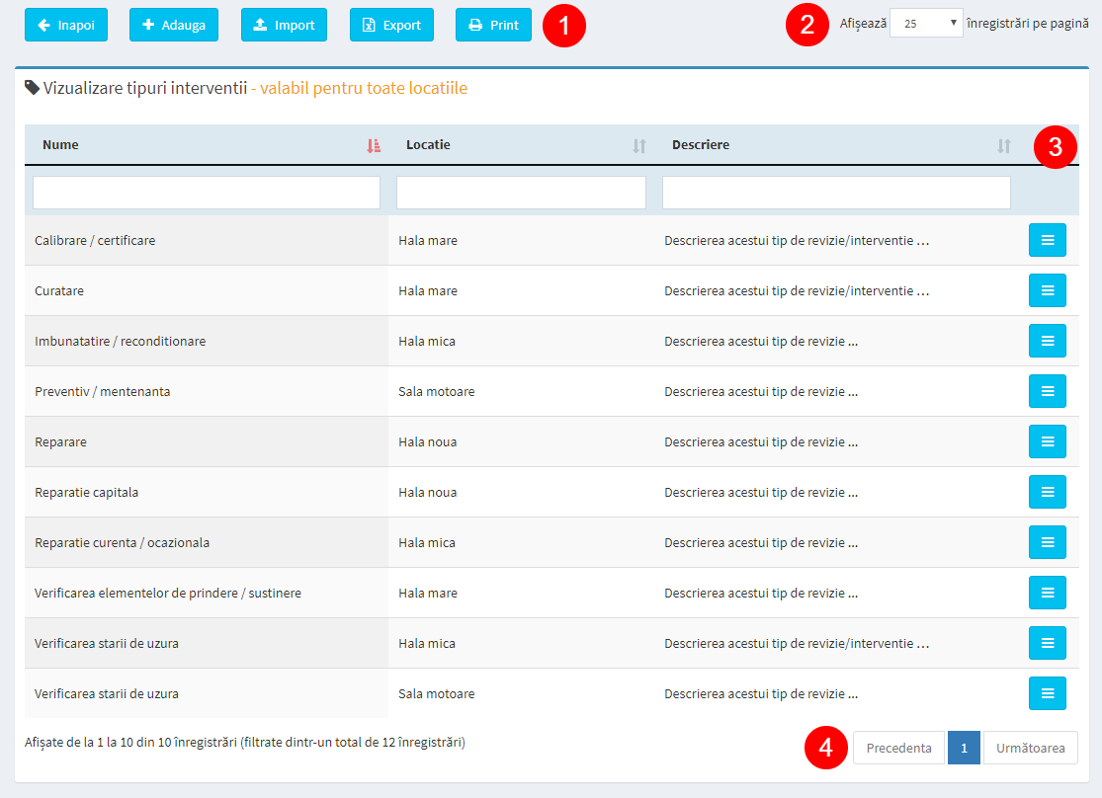Open actions menu for Verificarea starii de uzura Hala mica row
The height and width of the screenshot is (798, 1102).
click(x=1048, y=643)
